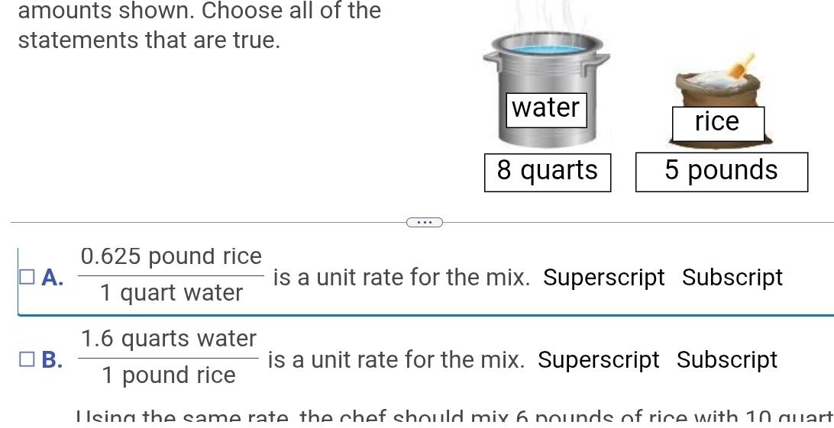The image size is (834, 428).
Task: Click the bold letter A option label
Action: tap(52, 278)
